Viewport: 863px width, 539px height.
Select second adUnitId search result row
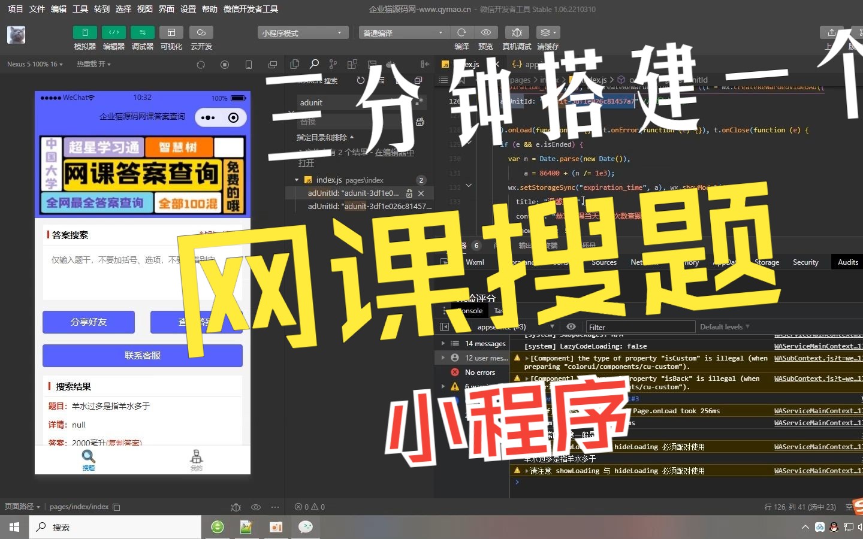coord(360,206)
